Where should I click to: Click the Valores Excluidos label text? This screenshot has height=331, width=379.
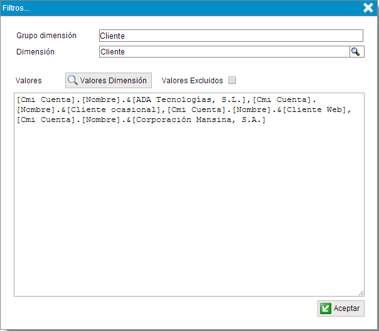[x=192, y=81]
